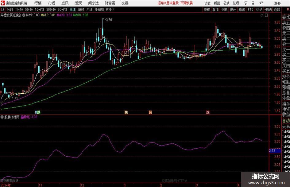The image size is (290, 187).
Task: Click the 统计 statistics button
Action: 233,10
